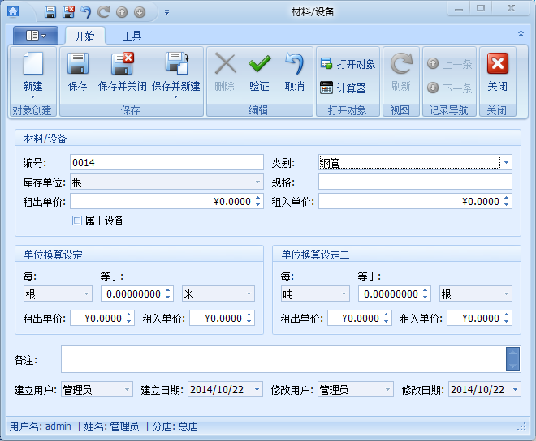Click the quick-access save floppy icon

tap(50, 12)
